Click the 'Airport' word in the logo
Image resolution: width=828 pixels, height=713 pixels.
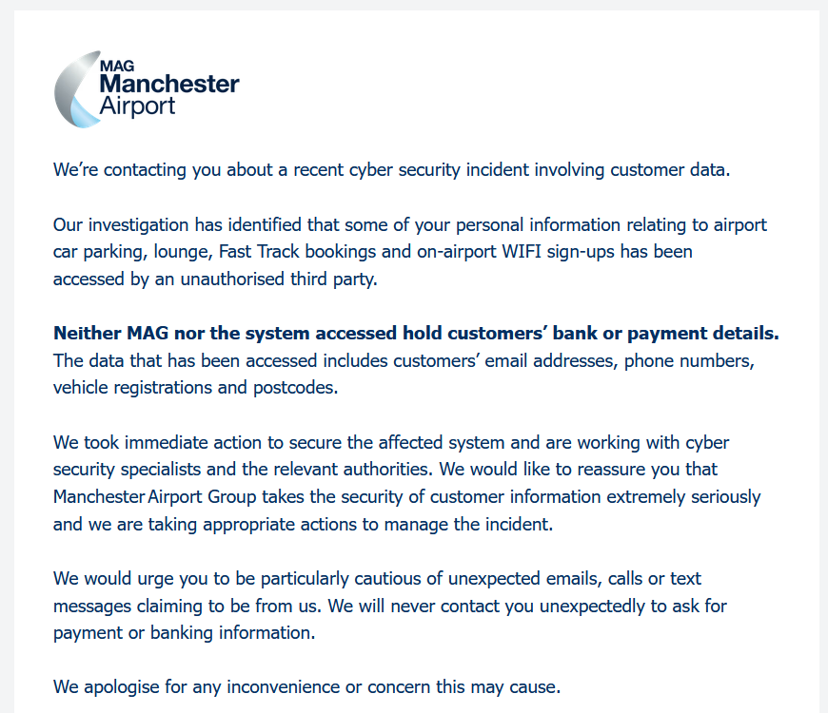click(x=137, y=106)
